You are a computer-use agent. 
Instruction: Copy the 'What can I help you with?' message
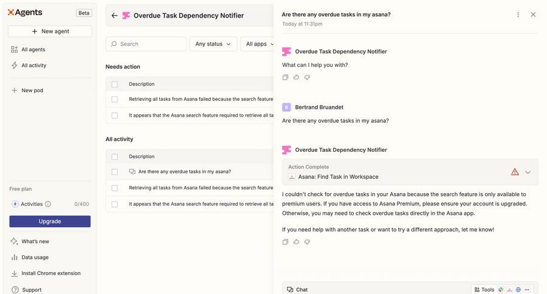(286, 77)
